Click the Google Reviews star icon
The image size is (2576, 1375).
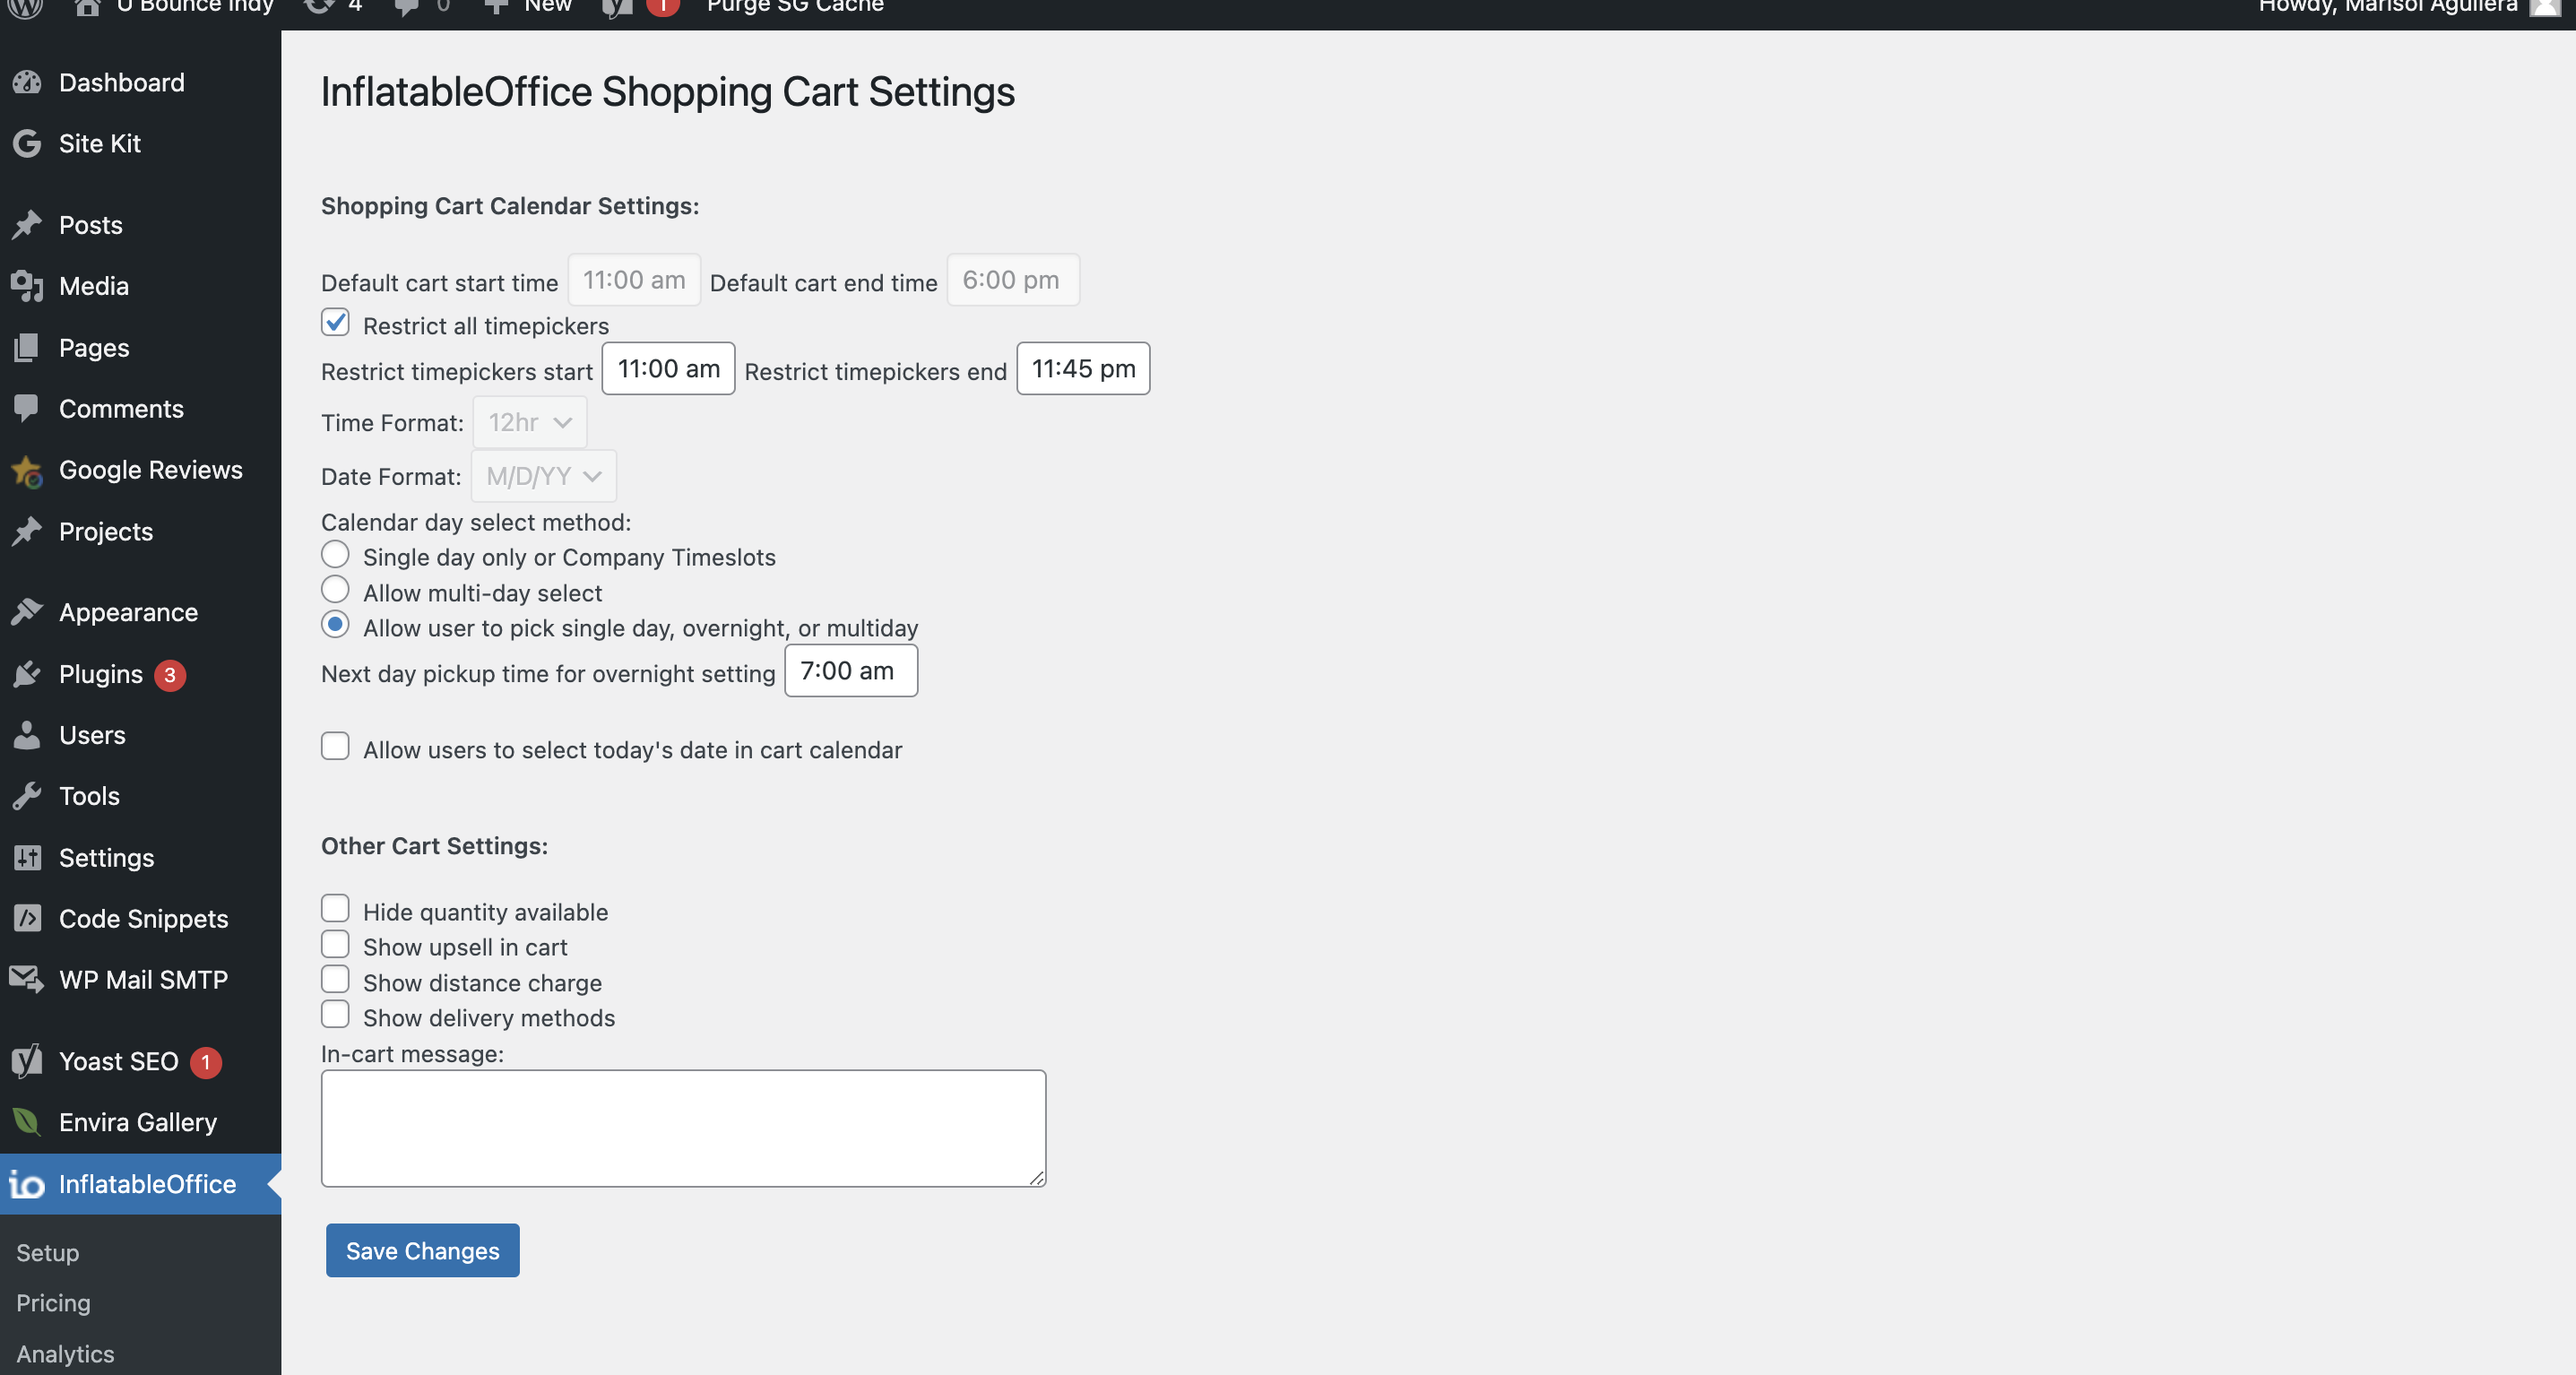tap(27, 470)
